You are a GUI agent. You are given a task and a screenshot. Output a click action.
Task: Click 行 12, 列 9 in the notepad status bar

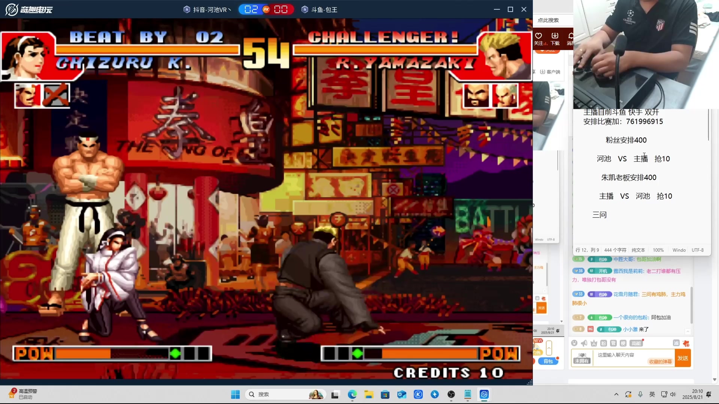tap(587, 250)
